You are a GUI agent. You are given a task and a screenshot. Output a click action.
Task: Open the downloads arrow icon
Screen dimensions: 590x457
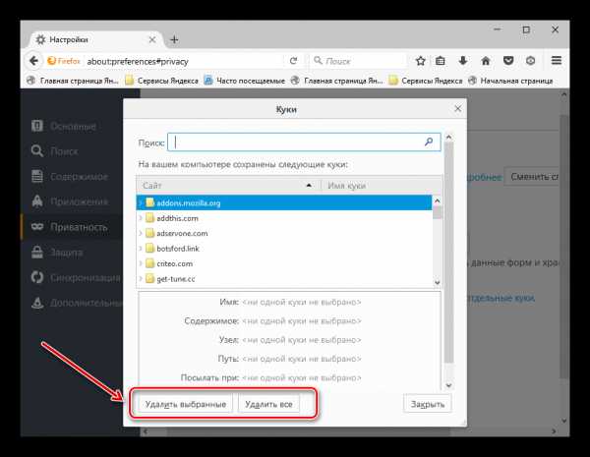pyautogui.click(x=462, y=61)
